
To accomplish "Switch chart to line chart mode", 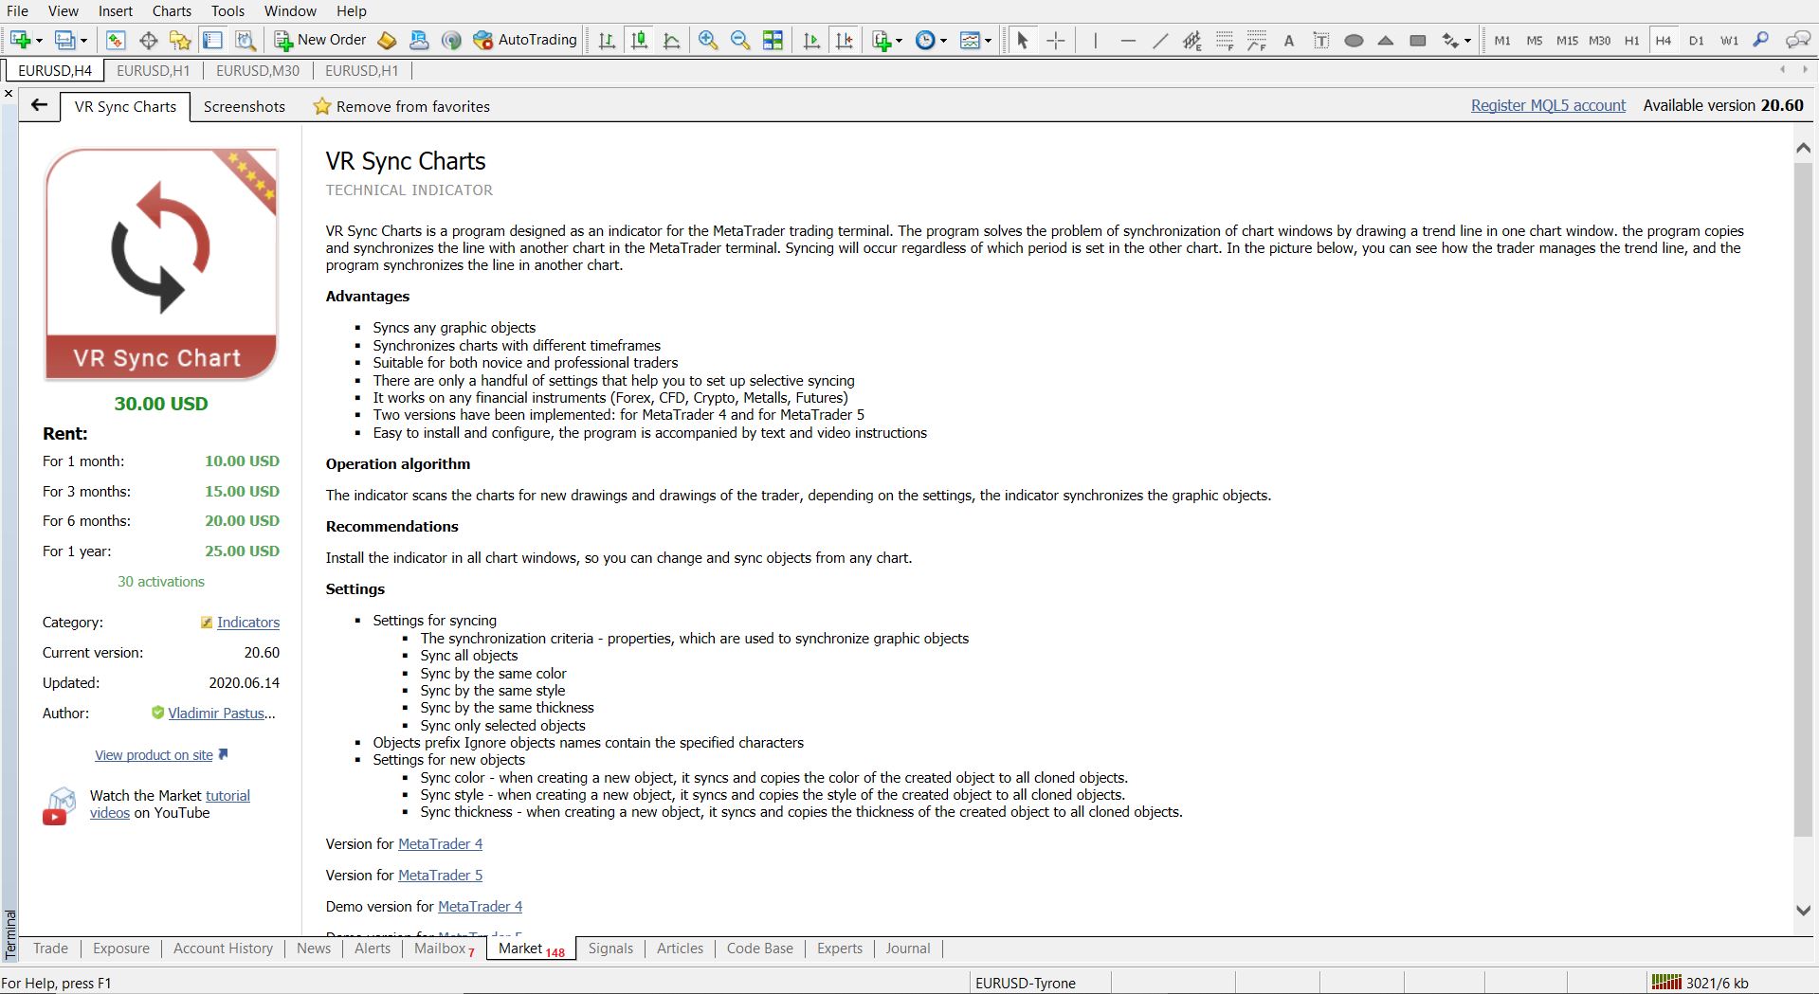I will tap(672, 40).
